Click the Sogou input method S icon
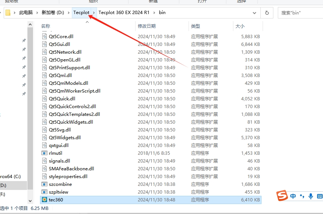This screenshot has height=214, width=323. click(283, 196)
